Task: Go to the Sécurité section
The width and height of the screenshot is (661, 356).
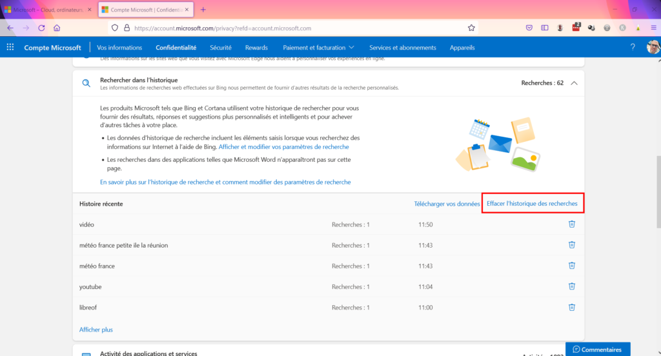Action: (221, 48)
